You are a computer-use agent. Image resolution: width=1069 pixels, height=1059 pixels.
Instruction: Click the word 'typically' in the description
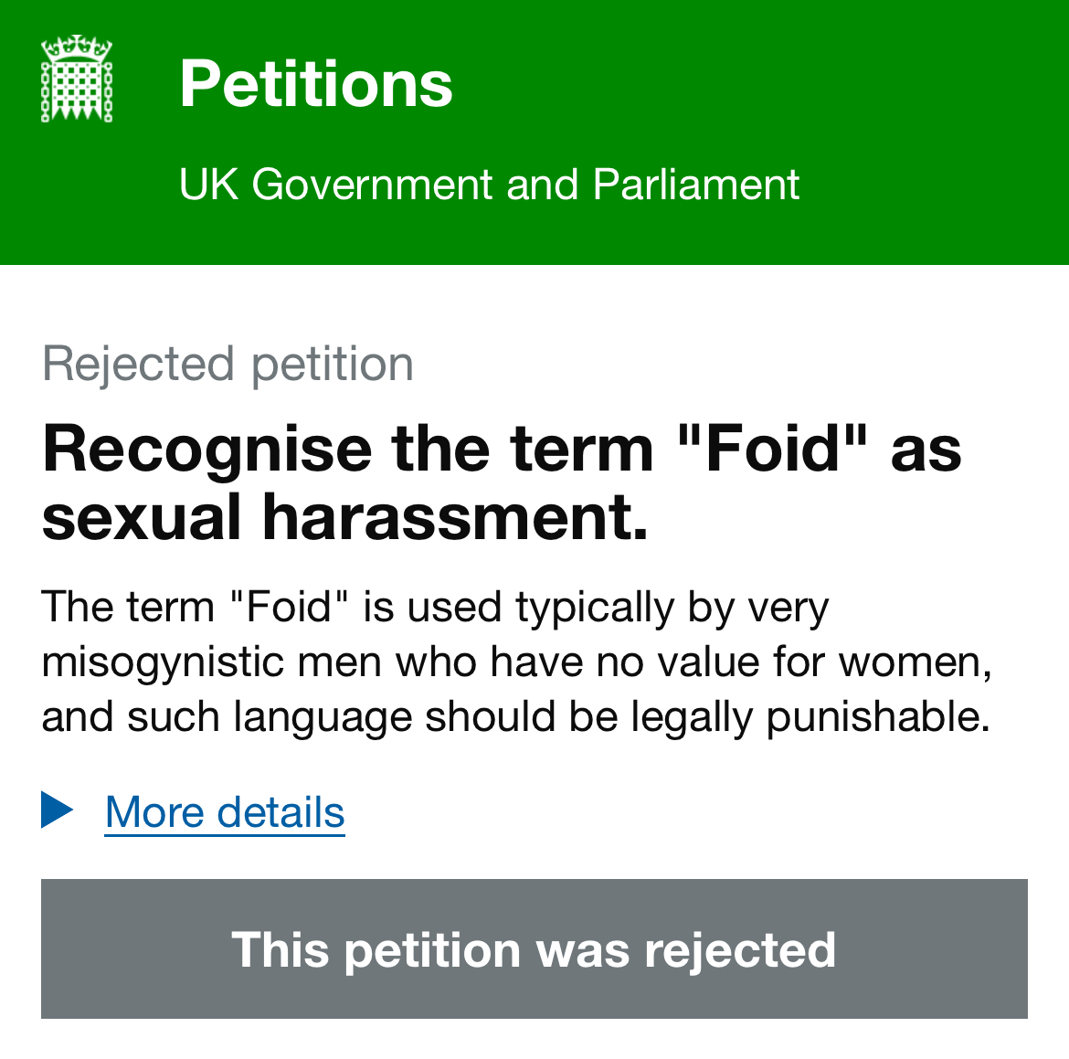pos(594,607)
